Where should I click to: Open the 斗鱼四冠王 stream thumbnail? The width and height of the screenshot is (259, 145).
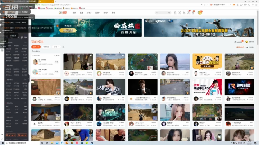click(110, 112)
